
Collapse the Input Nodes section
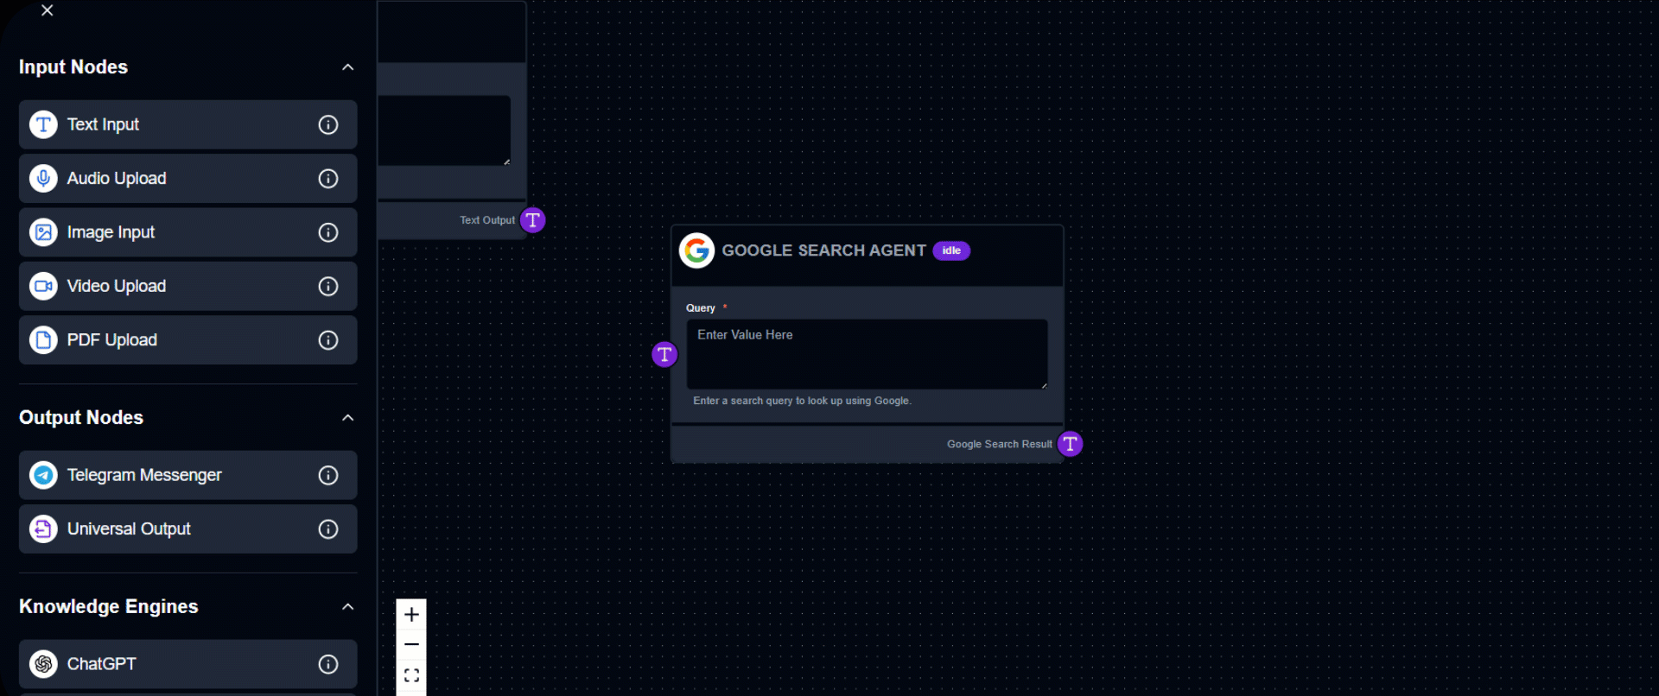pyautogui.click(x=347, y=67)
